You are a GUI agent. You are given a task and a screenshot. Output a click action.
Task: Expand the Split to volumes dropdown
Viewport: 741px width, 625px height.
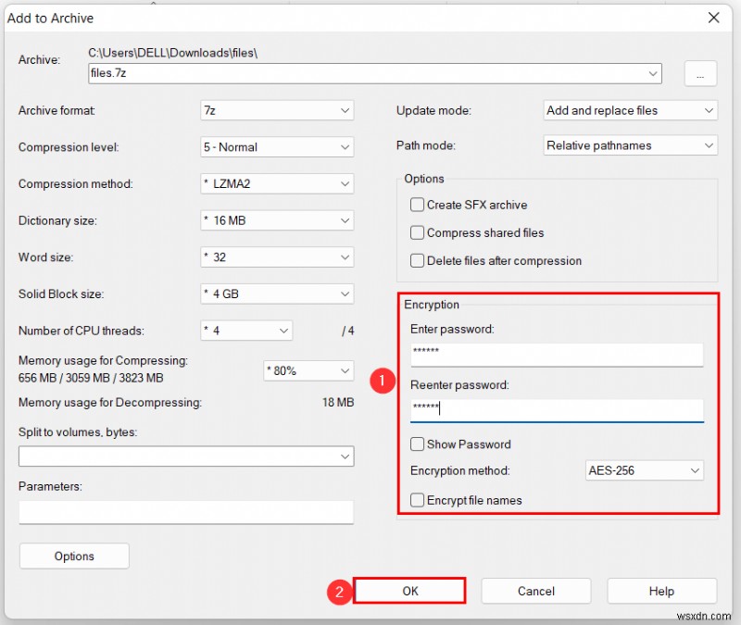(x=344, y=456)
